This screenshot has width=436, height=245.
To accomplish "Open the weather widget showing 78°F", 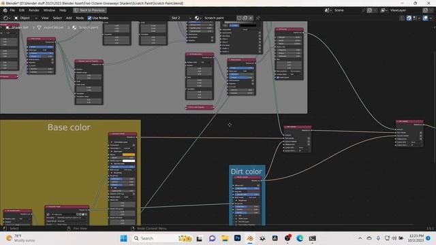I will 21,238.
